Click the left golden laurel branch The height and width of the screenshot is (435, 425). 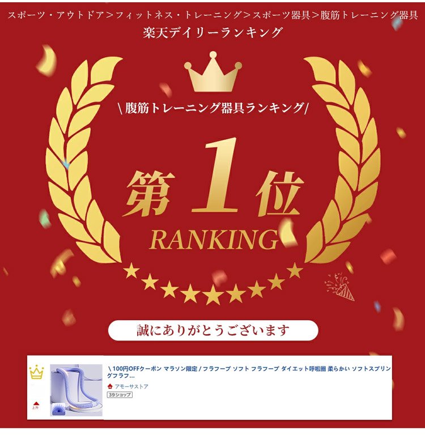(83, 160)
